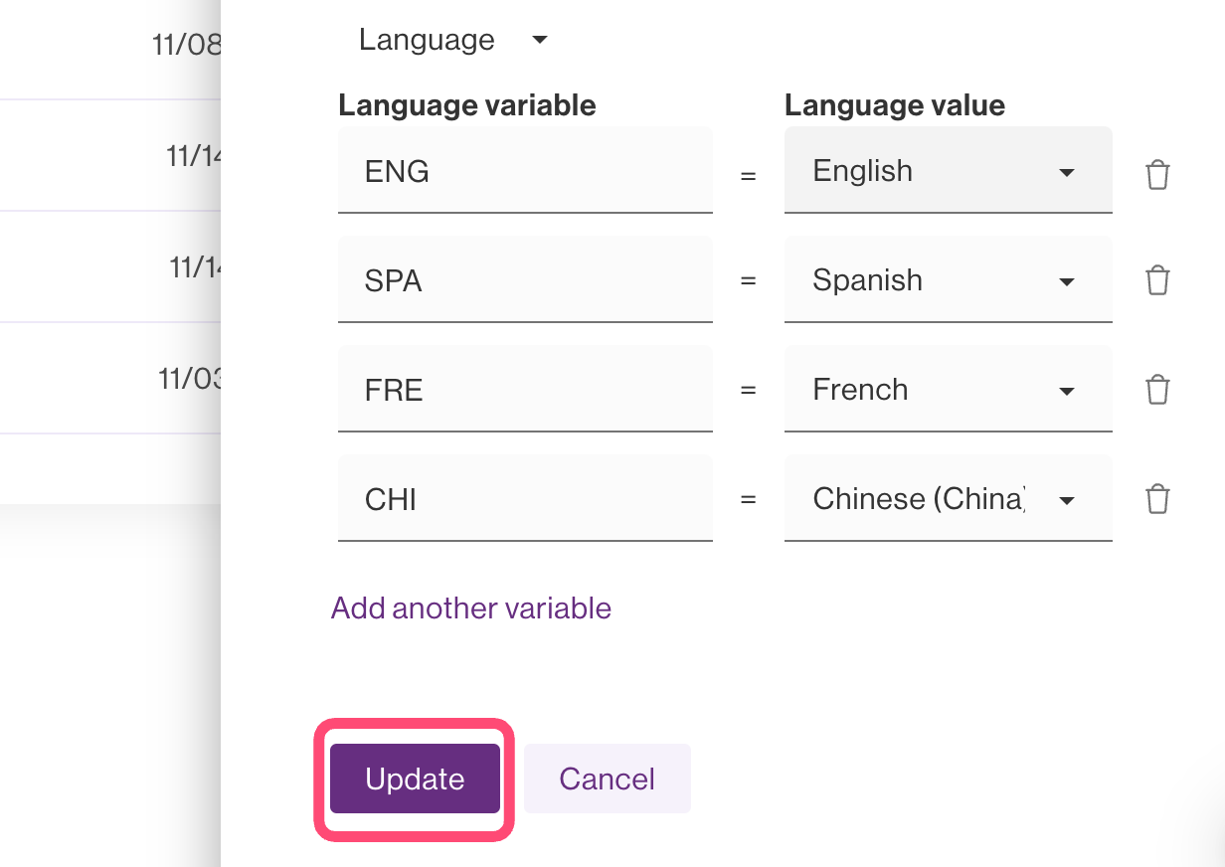Delete the CHI Chinese variable row
Image resolution: width=1225 pixels, height=867 pixels.
point(1157,498)
